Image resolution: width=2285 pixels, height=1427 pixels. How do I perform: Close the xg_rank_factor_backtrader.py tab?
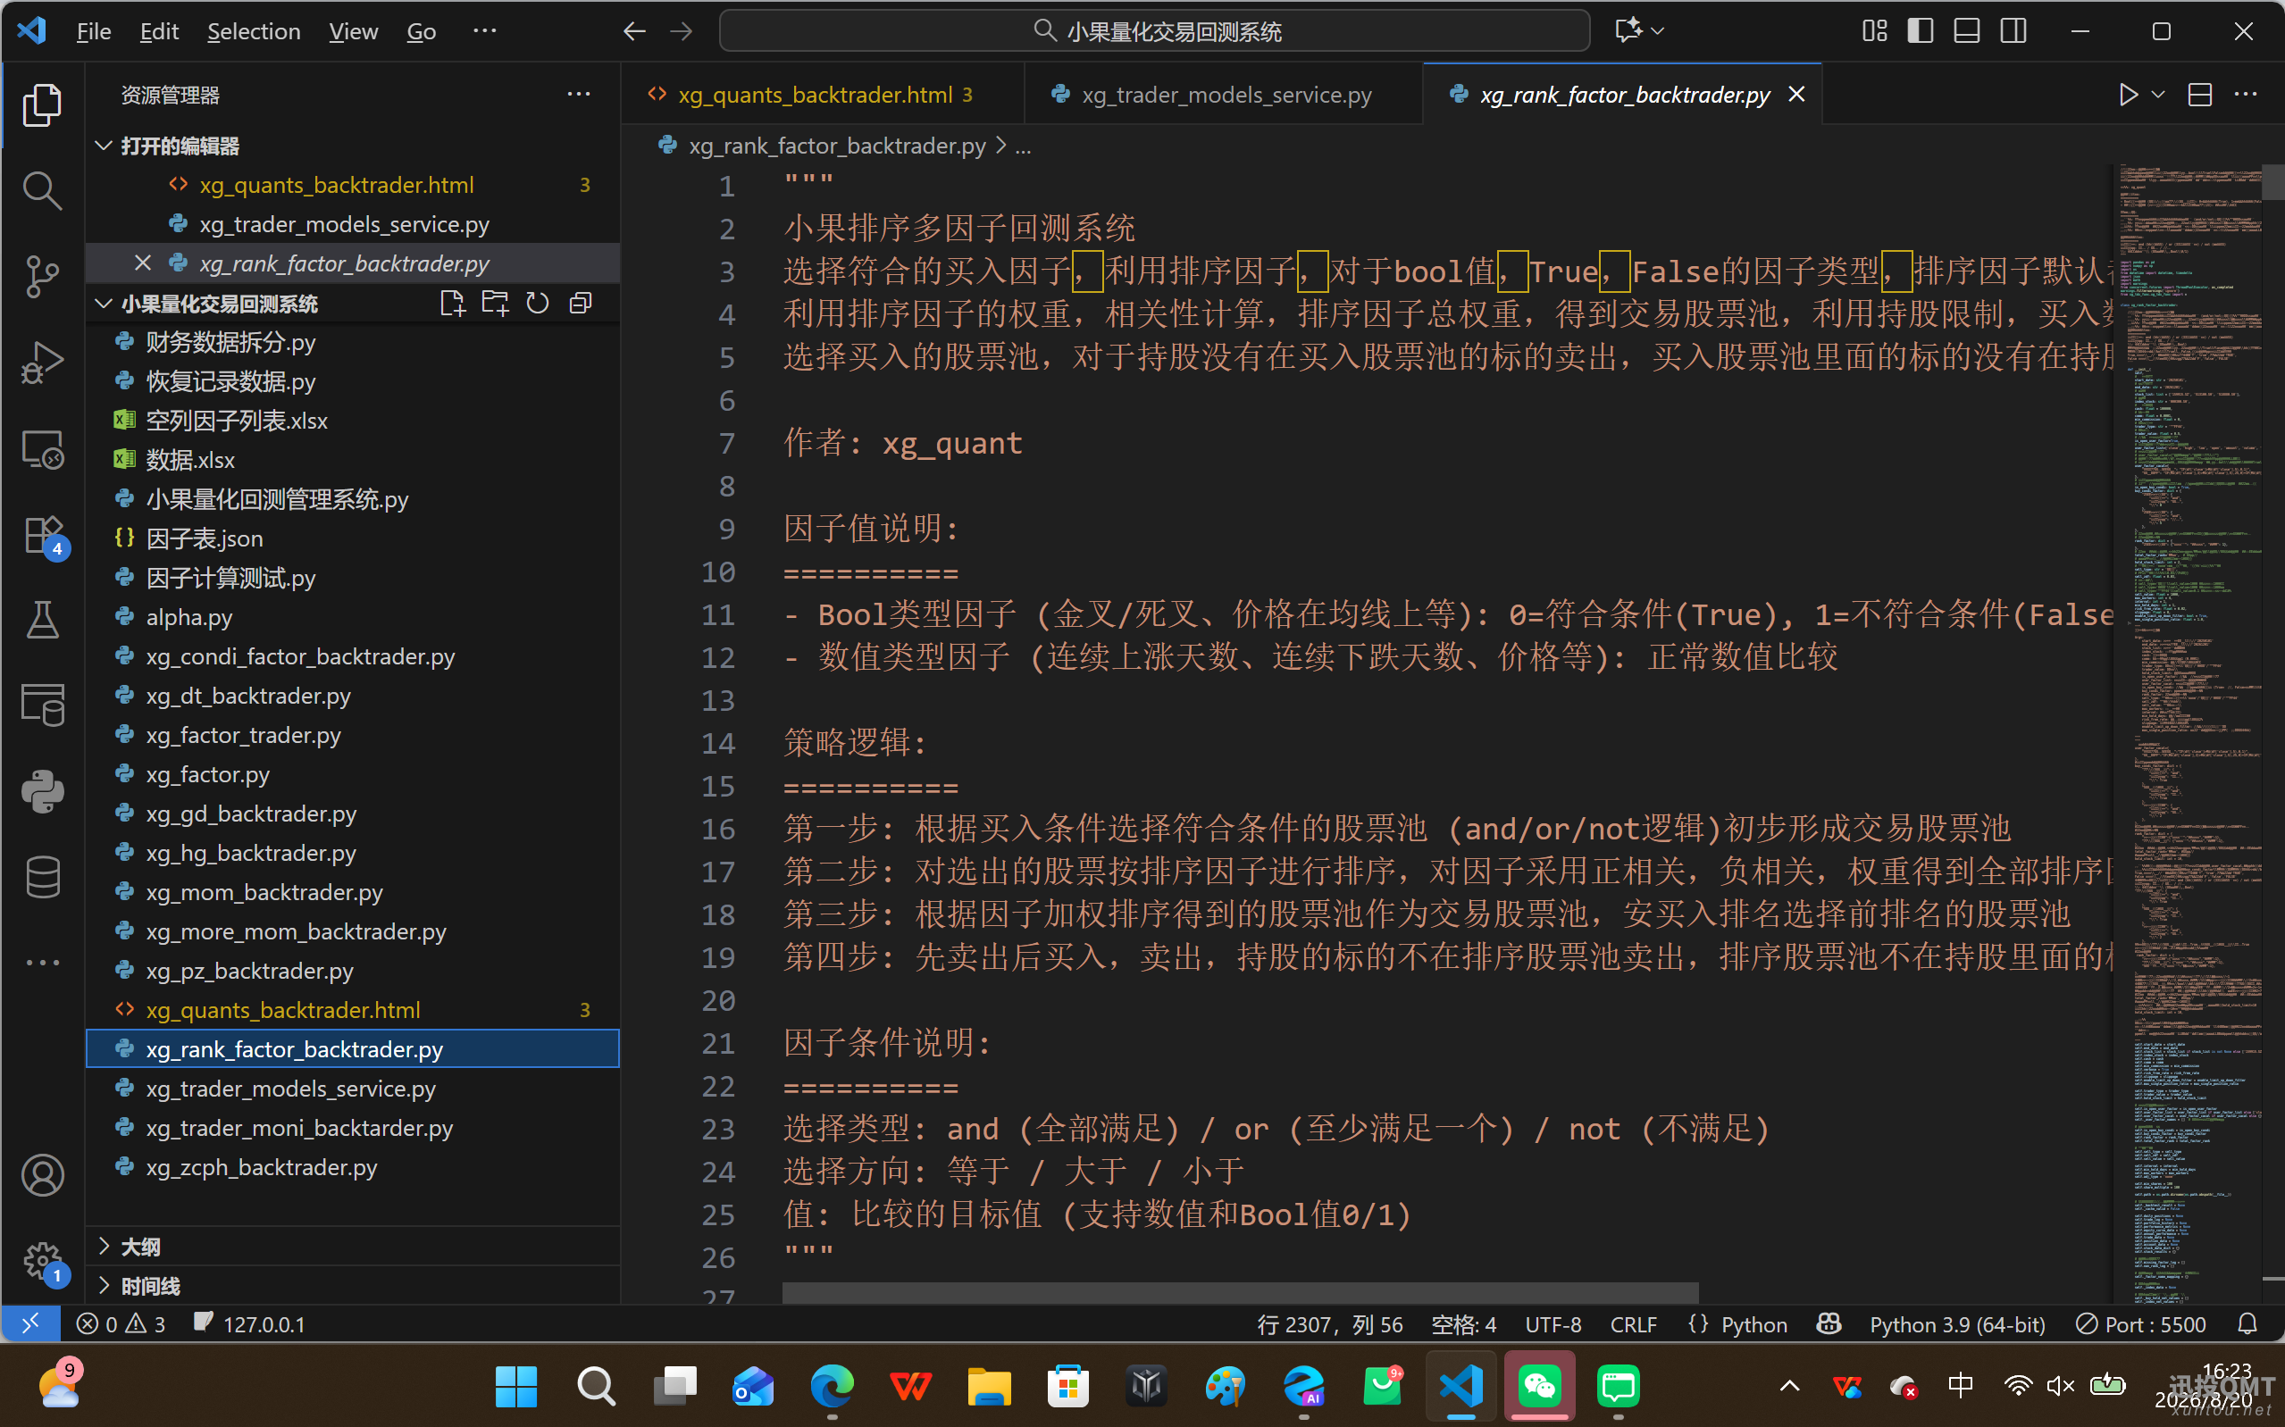coord(1796,95)
